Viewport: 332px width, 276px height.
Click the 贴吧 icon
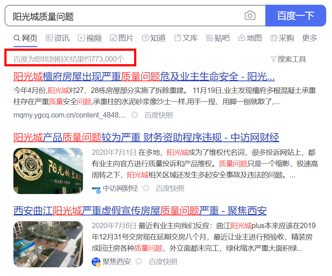pyautogui.click(x=209, y=38)
